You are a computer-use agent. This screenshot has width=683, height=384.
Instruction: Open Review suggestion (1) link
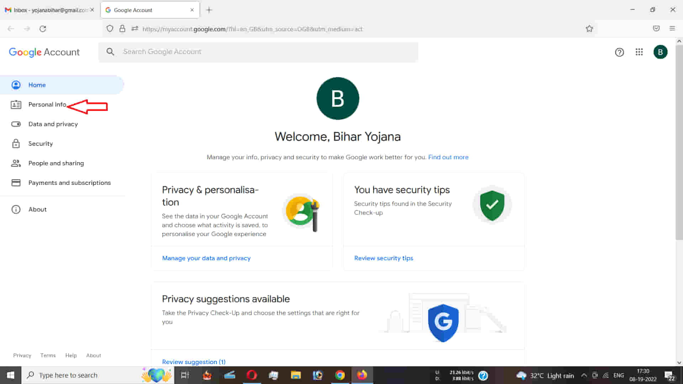[x=194, y=362]
